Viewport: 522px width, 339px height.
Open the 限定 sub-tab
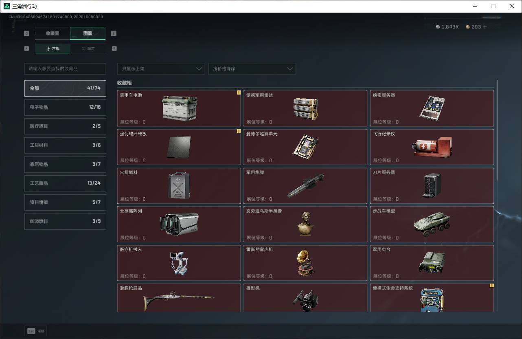tap(88, 48)
